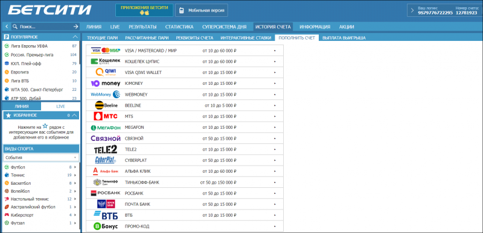Switch to РАССЧИТАННЫЕ ПАРИ tab
This screenshot has width=483, height=233.
coord(147,38)
